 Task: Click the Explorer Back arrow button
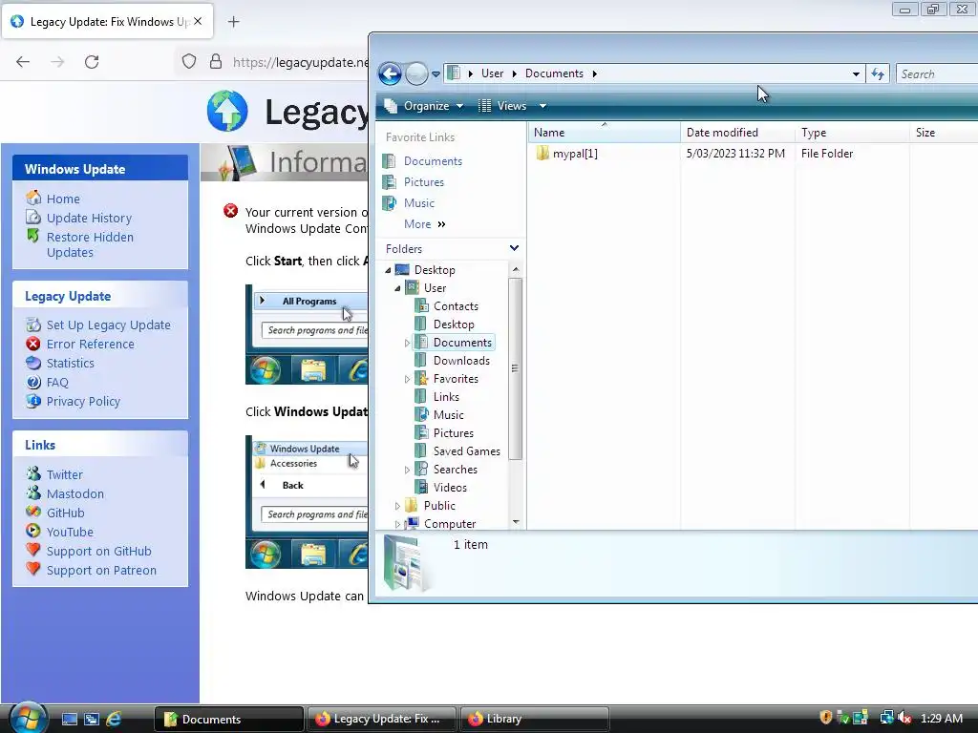point(390,73)
